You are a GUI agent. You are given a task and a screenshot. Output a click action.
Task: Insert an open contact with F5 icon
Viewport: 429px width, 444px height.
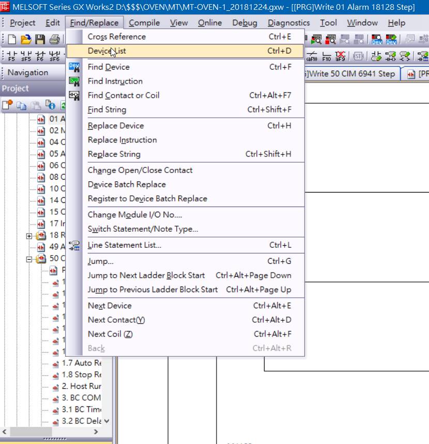coord(12,56)
